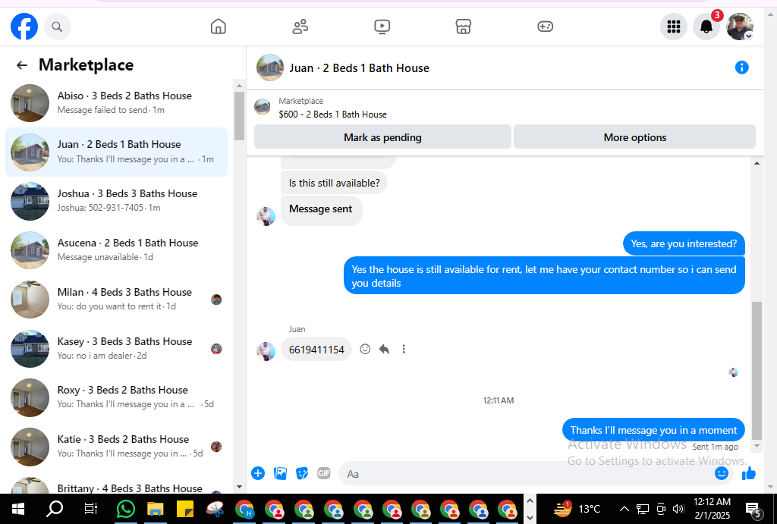The width and height of the screenshot is (777, 524).
Task: Click Juan's avatar beside the phone number
Action: (266, 350)
